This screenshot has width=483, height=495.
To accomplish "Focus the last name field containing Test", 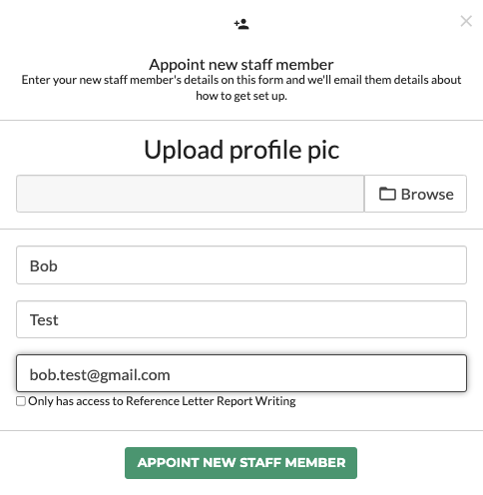I will click(241, 319).
